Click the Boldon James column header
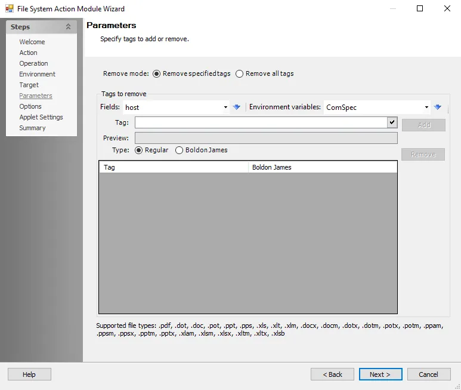 pyautogui.click(x=323, y=167)
